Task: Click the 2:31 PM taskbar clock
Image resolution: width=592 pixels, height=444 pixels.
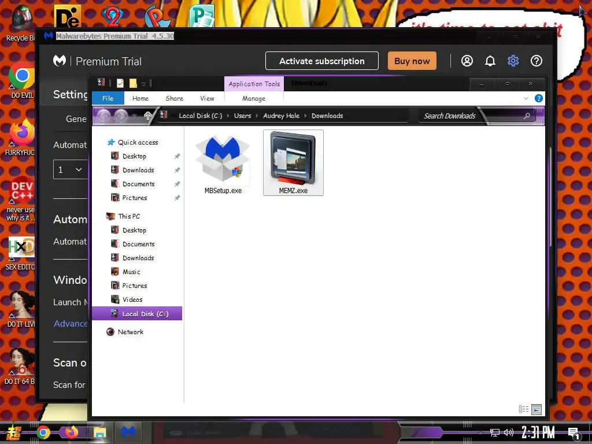Action: (x=538, y=432)
